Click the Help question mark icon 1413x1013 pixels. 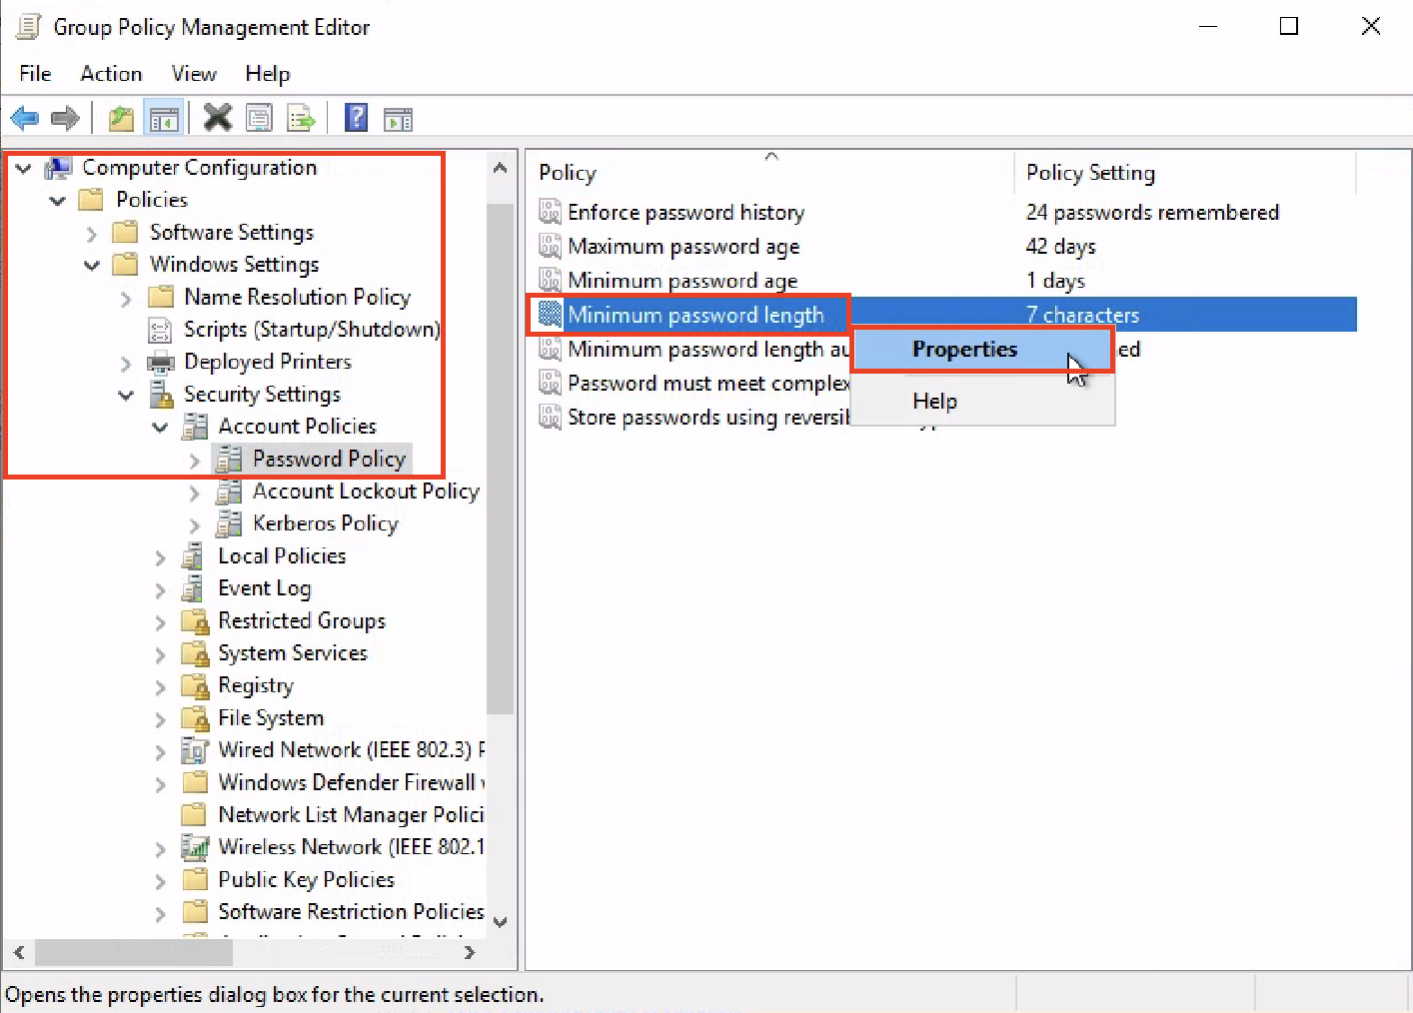[x=356, y=118]
